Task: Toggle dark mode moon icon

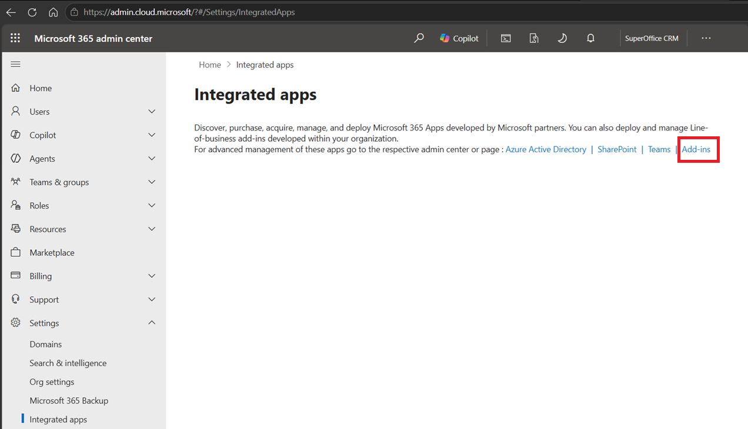Action: click(x=562, y=38)
